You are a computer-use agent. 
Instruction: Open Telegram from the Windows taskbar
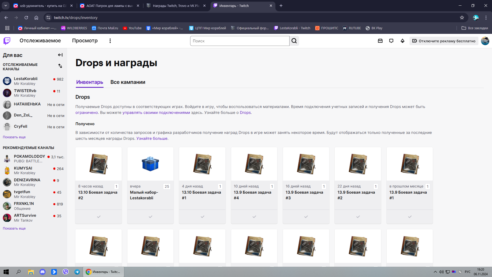pos(77,272)
